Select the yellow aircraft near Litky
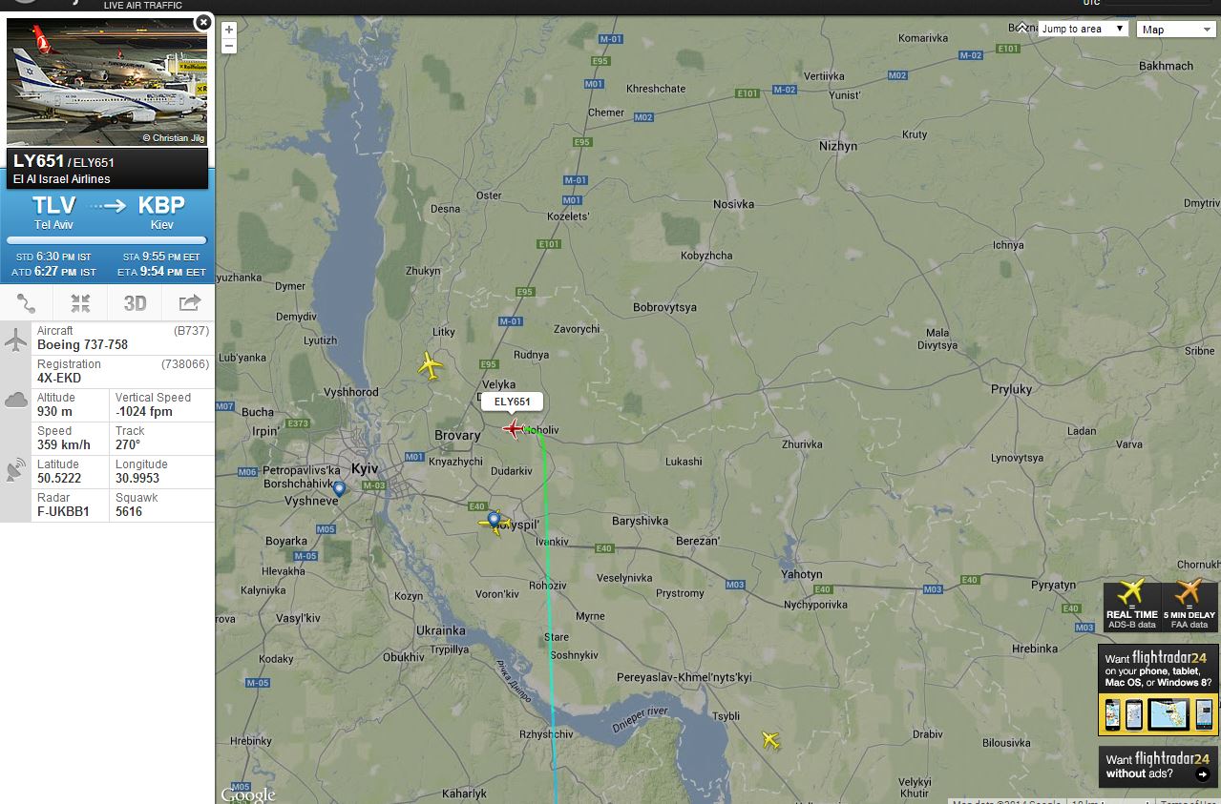The width and height of the screenshot is (1221, 804). coord(432,365)
